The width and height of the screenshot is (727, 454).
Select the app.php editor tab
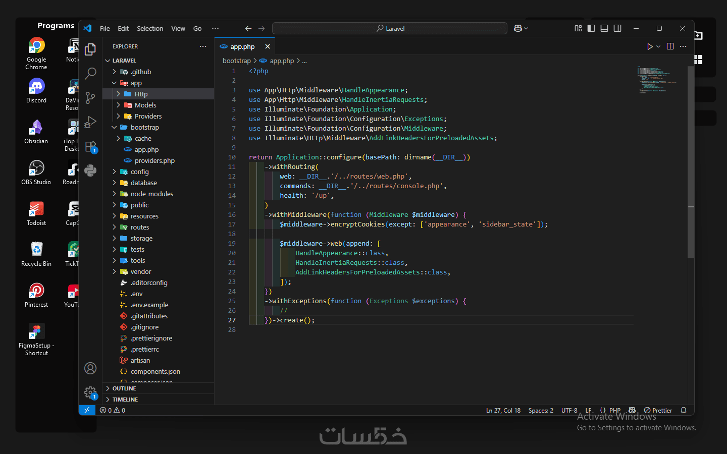242,46
